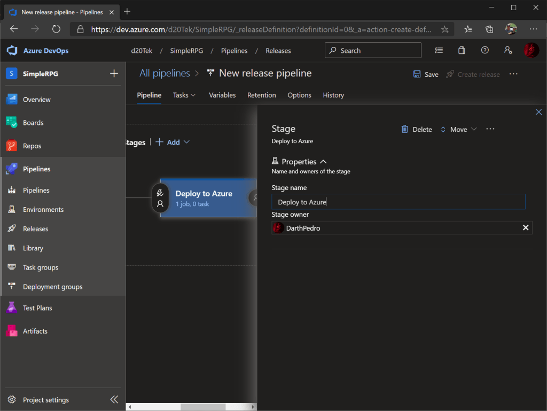Open Repos from the sidebar
547x411 pixels.
(x=32, y=146)
